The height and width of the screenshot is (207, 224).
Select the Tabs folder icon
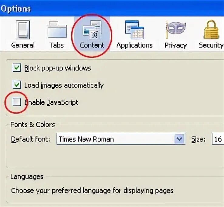(57, 30)
